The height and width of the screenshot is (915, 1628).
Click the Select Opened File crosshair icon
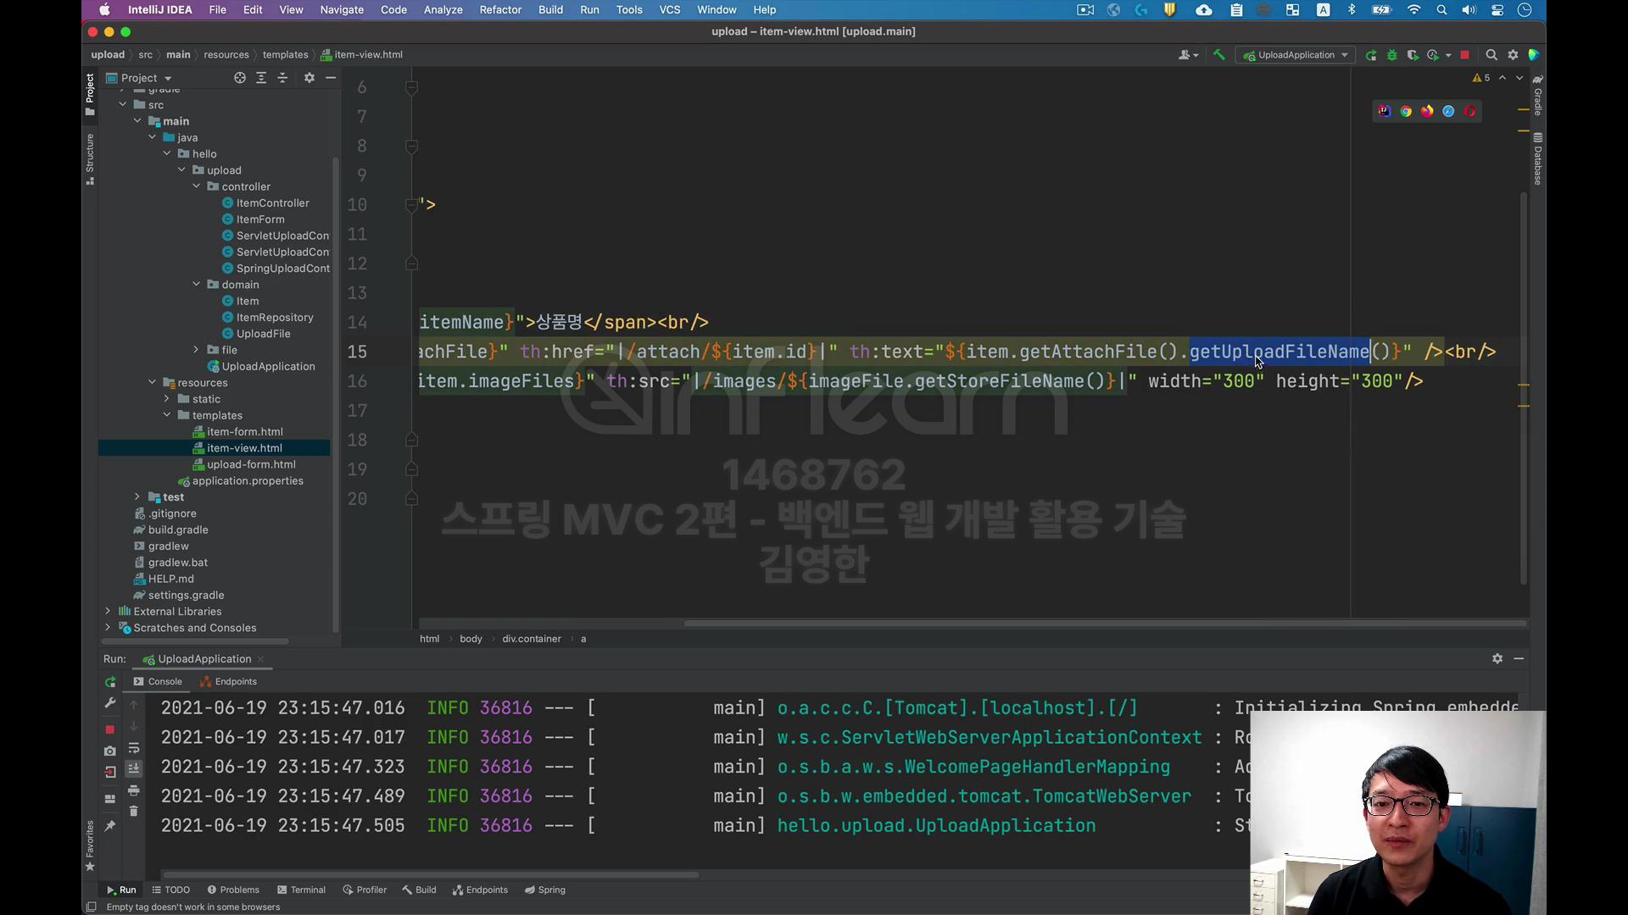click(x=240, y=78)
